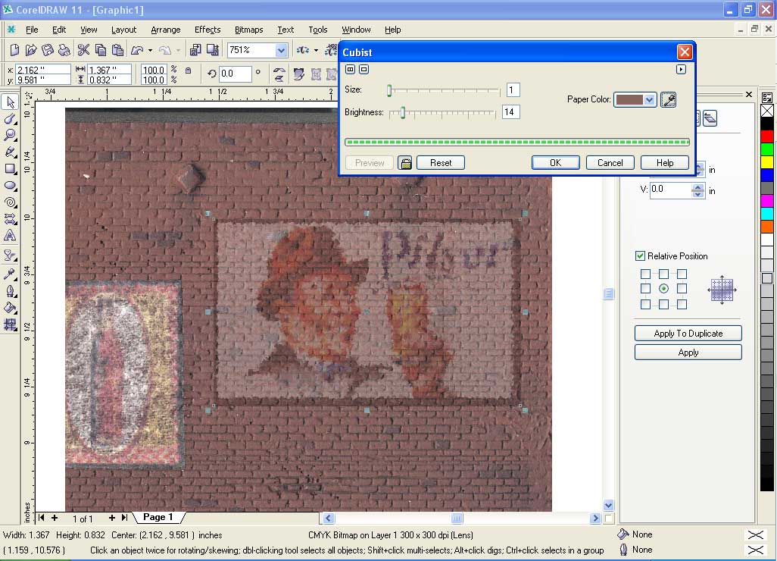Check the top-left anchor point box
Image resolution: width=777 pixels, height=561 pixels.
[x=645, y=274]
